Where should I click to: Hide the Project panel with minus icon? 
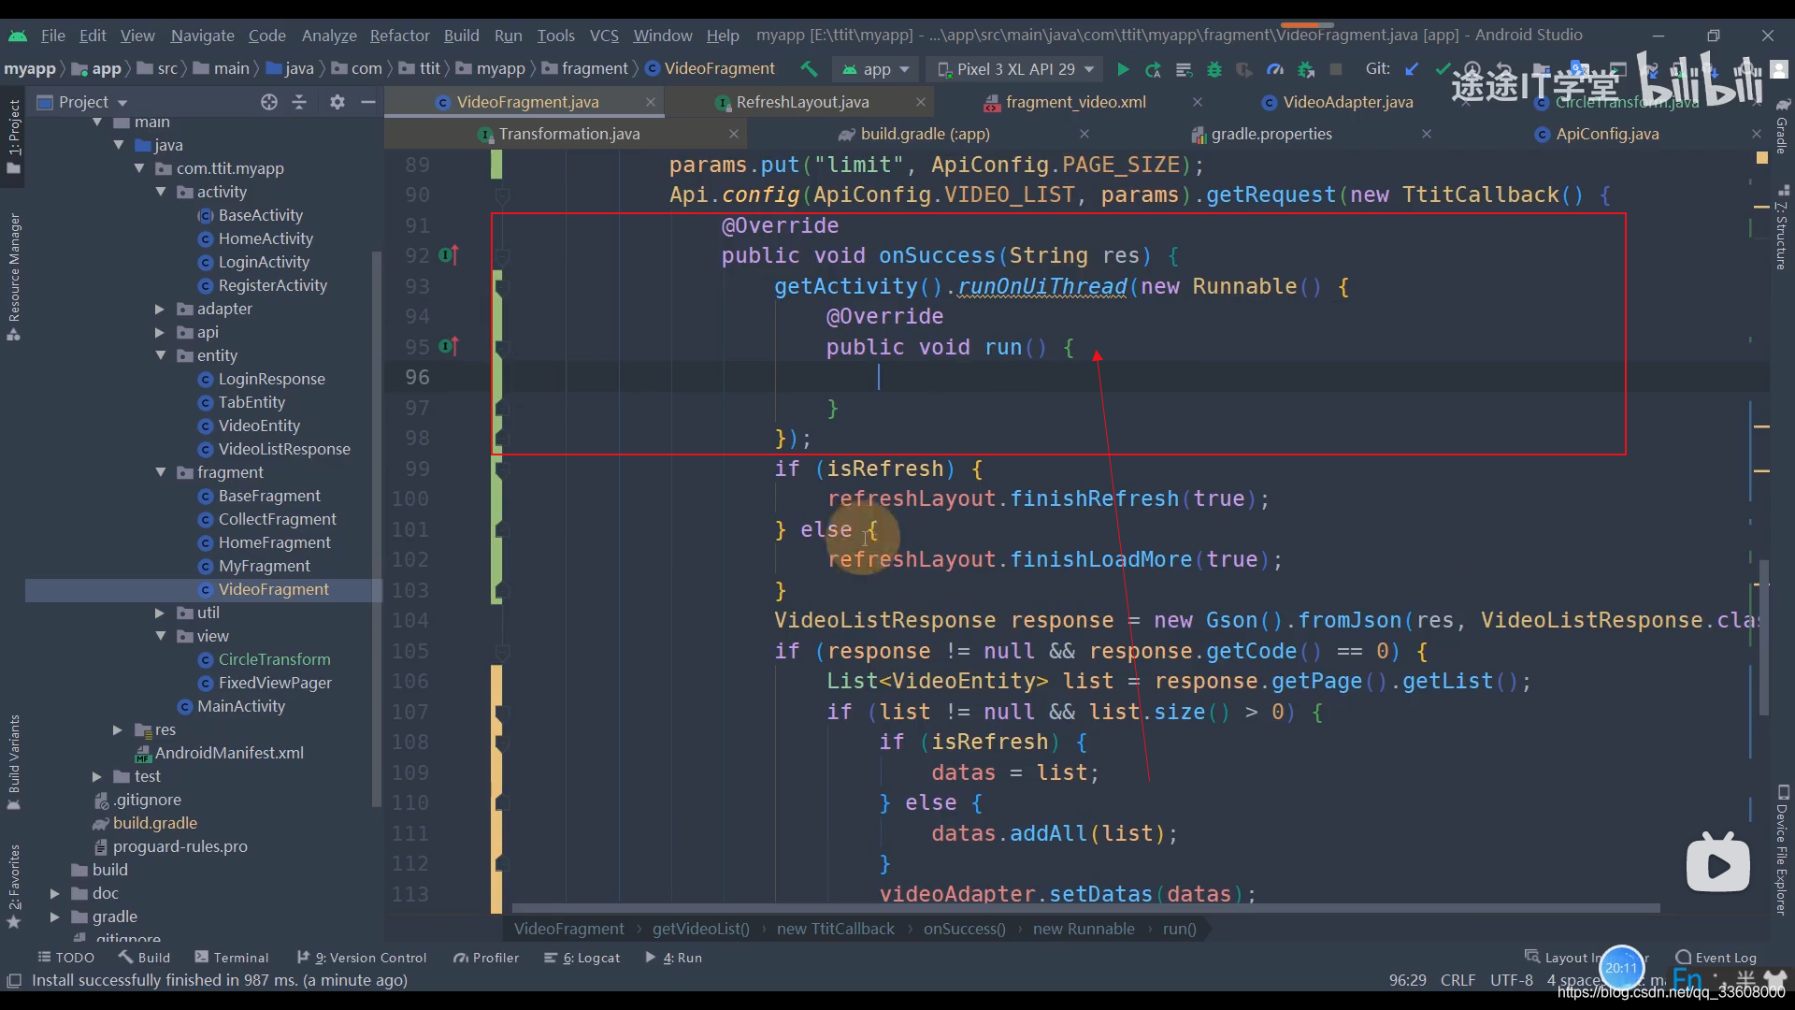point(368,102)
